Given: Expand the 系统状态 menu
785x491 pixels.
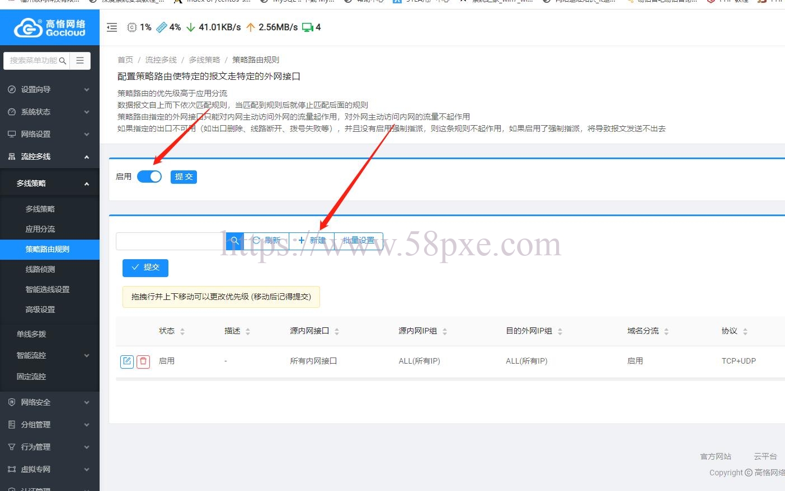Looking at the screenshot, I should click(50, 112).
